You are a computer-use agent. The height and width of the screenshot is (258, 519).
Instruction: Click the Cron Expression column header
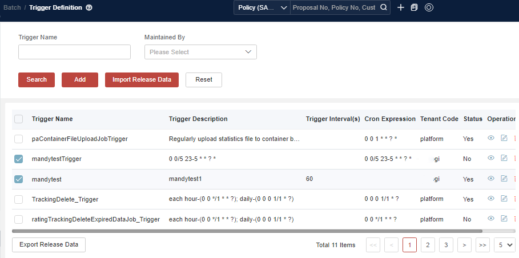(x=390, y=119)
